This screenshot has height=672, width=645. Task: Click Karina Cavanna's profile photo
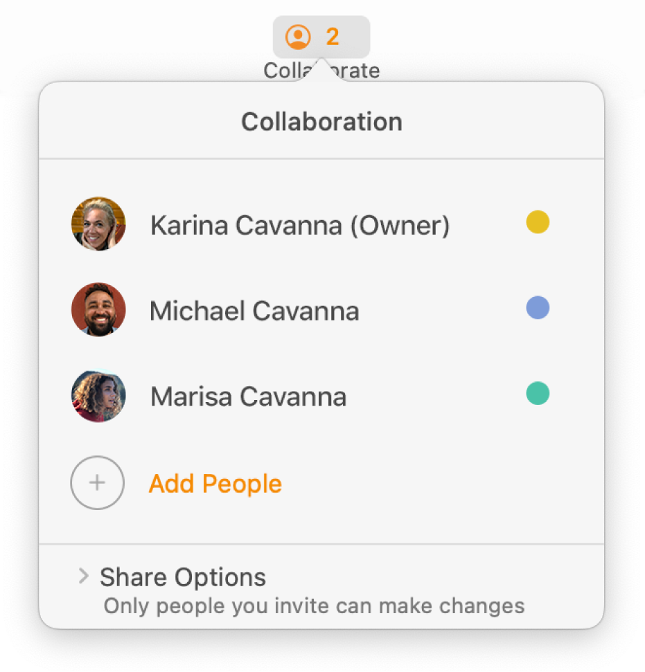pyautogui.click(x=98, y=224)
